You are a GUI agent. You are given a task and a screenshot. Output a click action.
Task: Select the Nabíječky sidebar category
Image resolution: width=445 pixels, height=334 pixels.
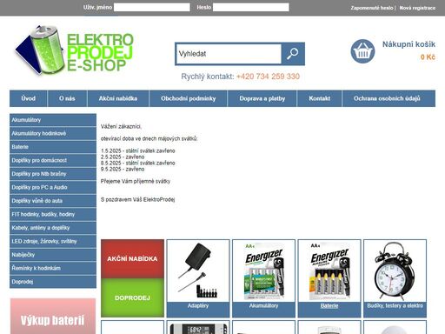(x=53, y=255)
